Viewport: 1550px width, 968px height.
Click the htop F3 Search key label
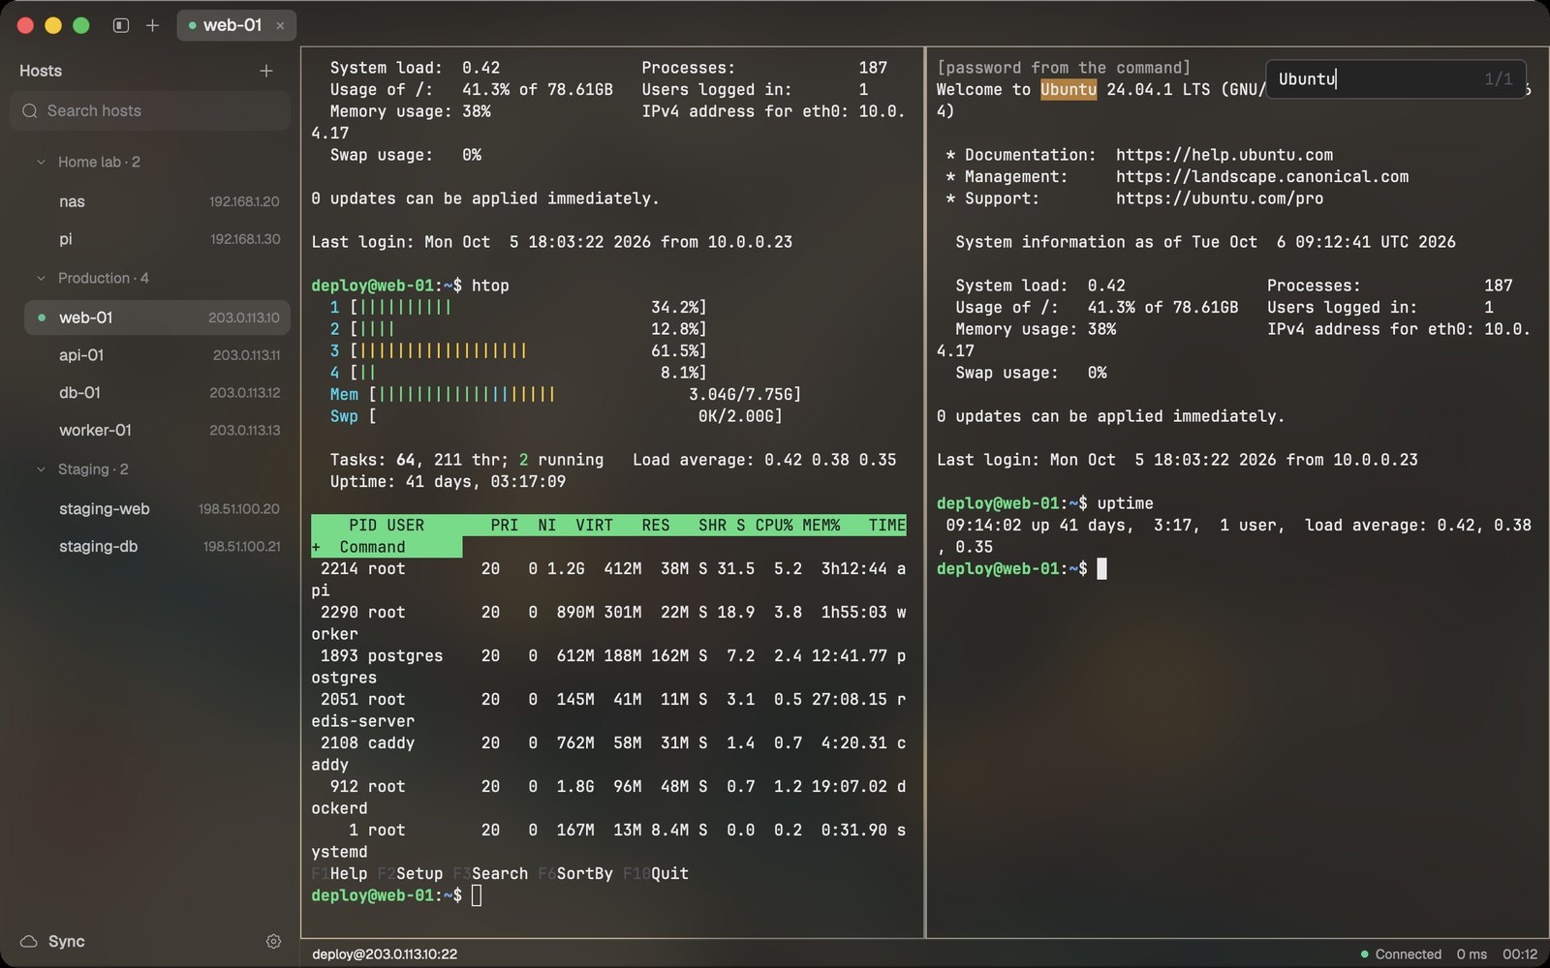click(490, 873)
